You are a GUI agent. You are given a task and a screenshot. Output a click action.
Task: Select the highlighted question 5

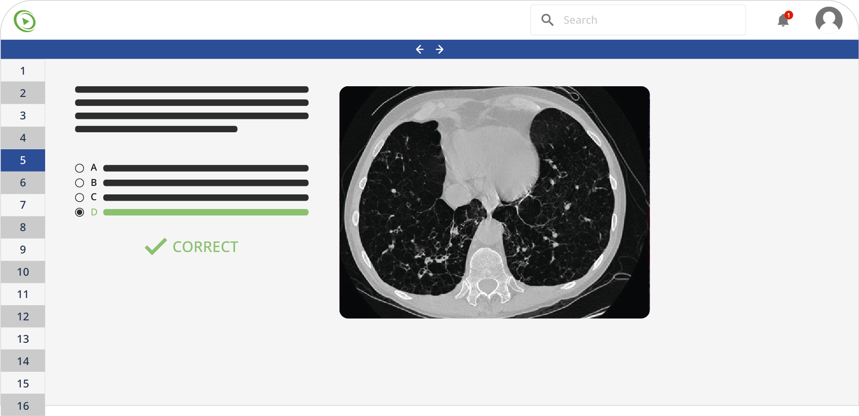22,160
